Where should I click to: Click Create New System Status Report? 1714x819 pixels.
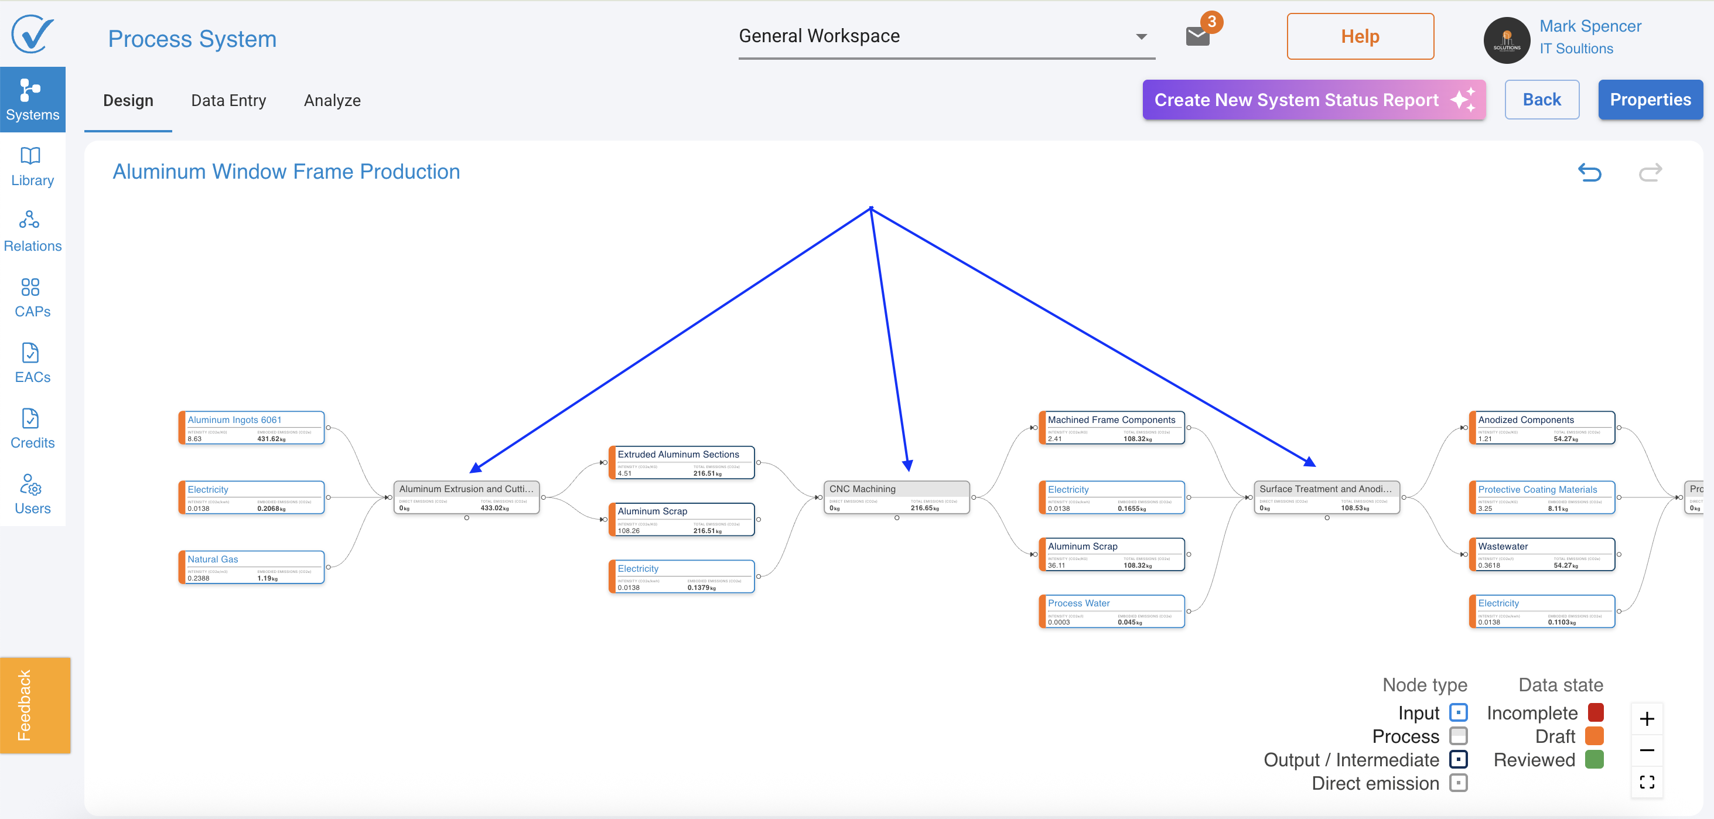coord(1313,100)
